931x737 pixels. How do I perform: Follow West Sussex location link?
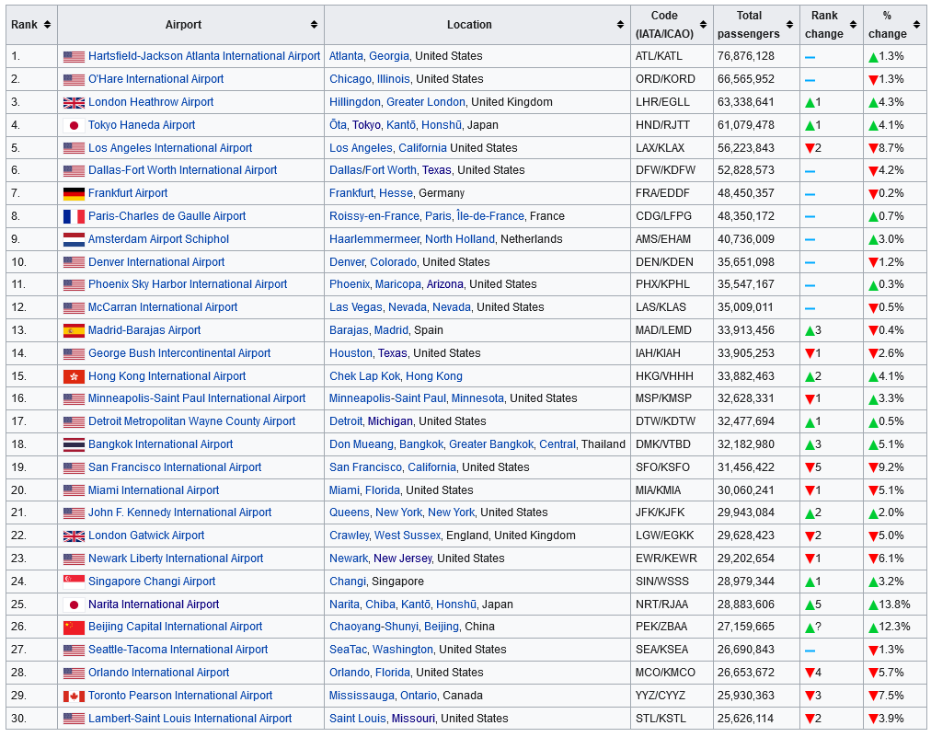pos(408,535)
